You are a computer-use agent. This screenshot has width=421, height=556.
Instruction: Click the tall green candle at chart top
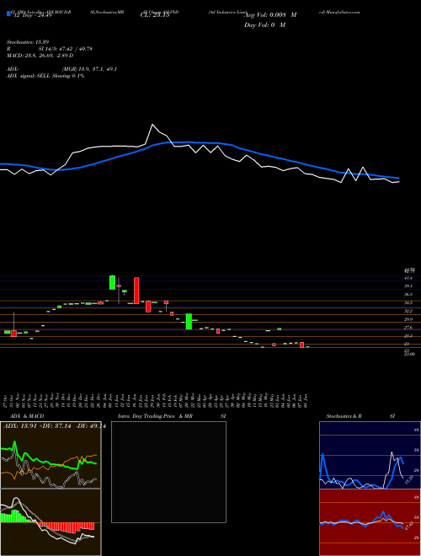112,282
